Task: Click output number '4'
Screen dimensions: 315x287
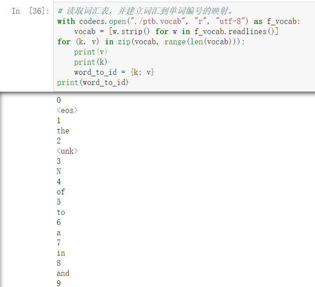Action: coord(59,182)
